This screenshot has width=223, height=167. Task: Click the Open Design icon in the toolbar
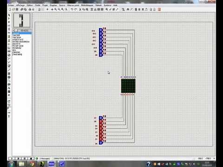point(13,9)
